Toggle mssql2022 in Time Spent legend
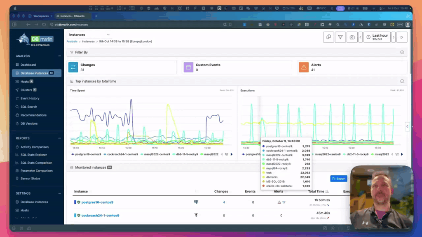422x237 pixels. point(209,154)
